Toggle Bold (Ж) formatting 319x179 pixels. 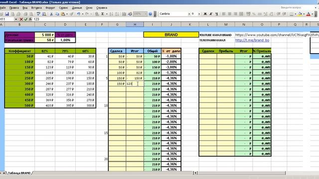click(205, 14)
